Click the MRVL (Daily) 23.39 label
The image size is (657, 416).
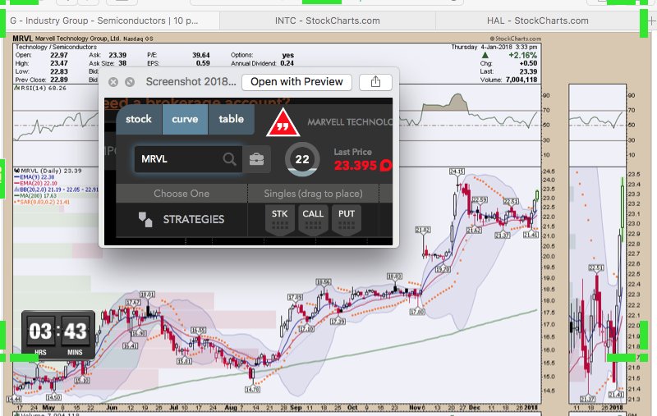click(x=48, y=171)
